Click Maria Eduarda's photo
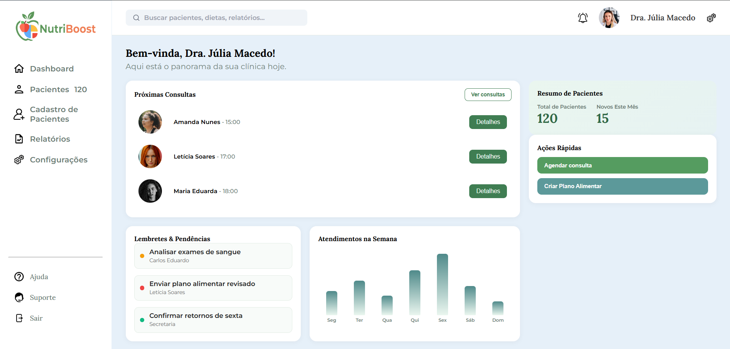The height and width of the screenshot is (349, 730). pos(150,191)
